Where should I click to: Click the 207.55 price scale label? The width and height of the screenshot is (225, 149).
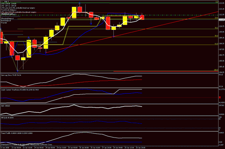tap(222, 49)
